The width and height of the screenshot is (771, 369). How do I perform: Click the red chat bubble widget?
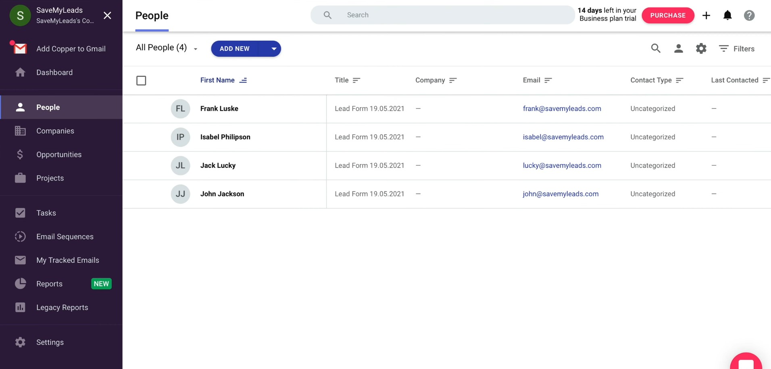[746, 361]
